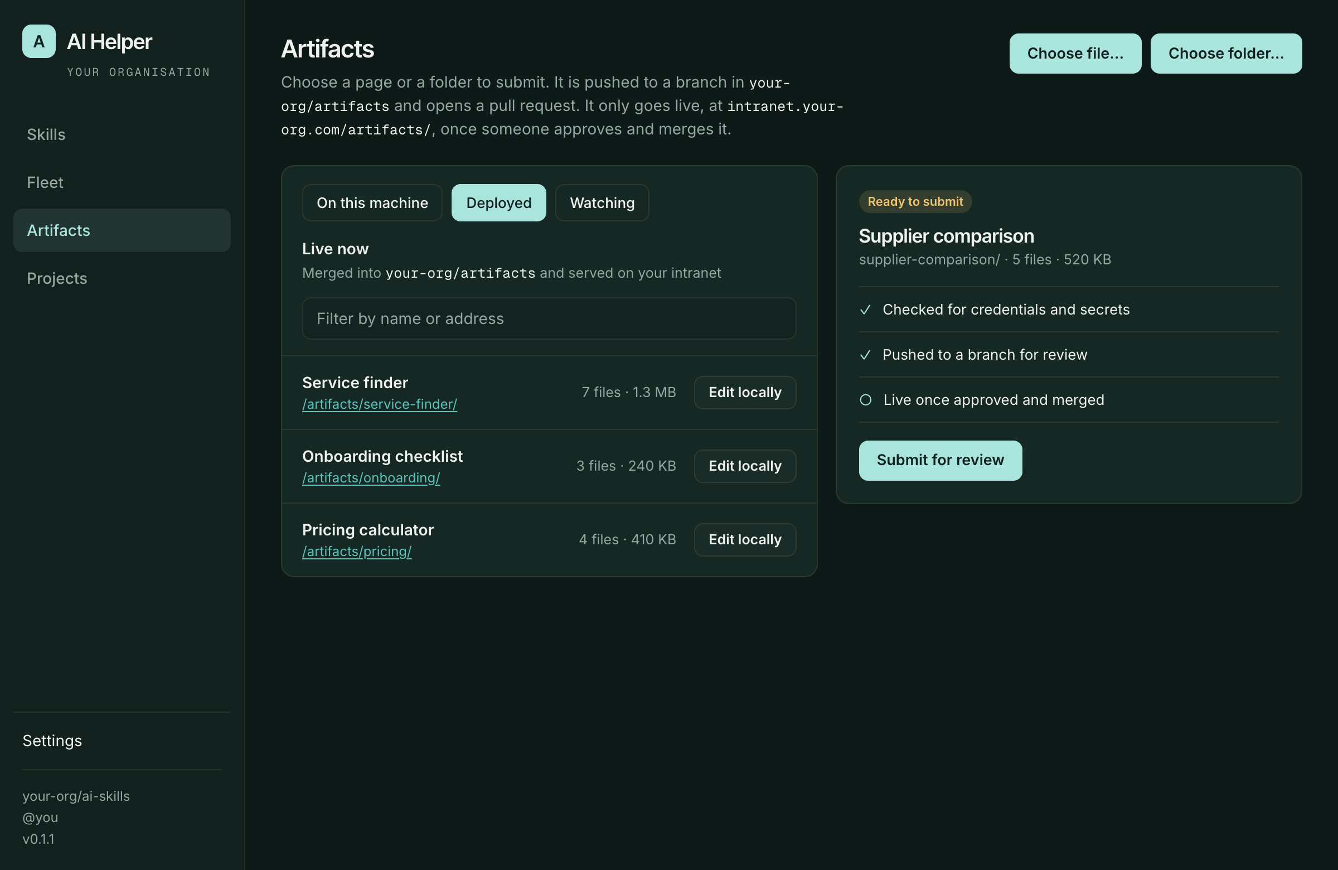
Task: Click the Supplier comparison heading
Action: (x=946, y=236)
